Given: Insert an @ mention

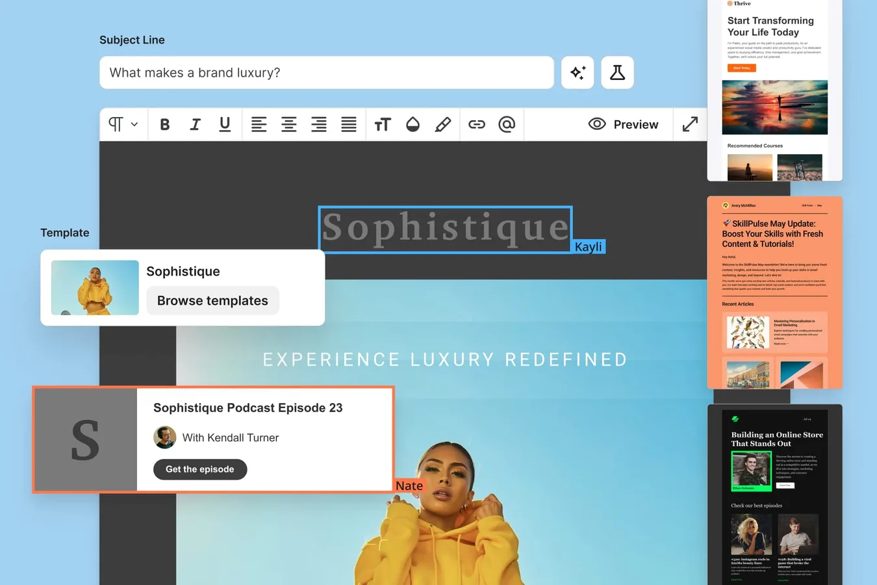Looking at the screenshot, I should (x=507, y=124).
